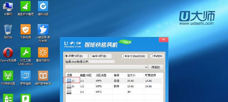Open the 虚拟光驱 virtual drive icon
The image size is (228, 102).
point(43,6)
